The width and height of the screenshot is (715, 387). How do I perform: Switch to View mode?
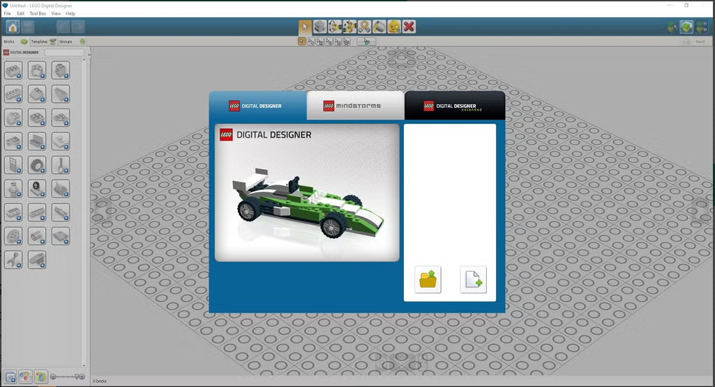point(686,27)
